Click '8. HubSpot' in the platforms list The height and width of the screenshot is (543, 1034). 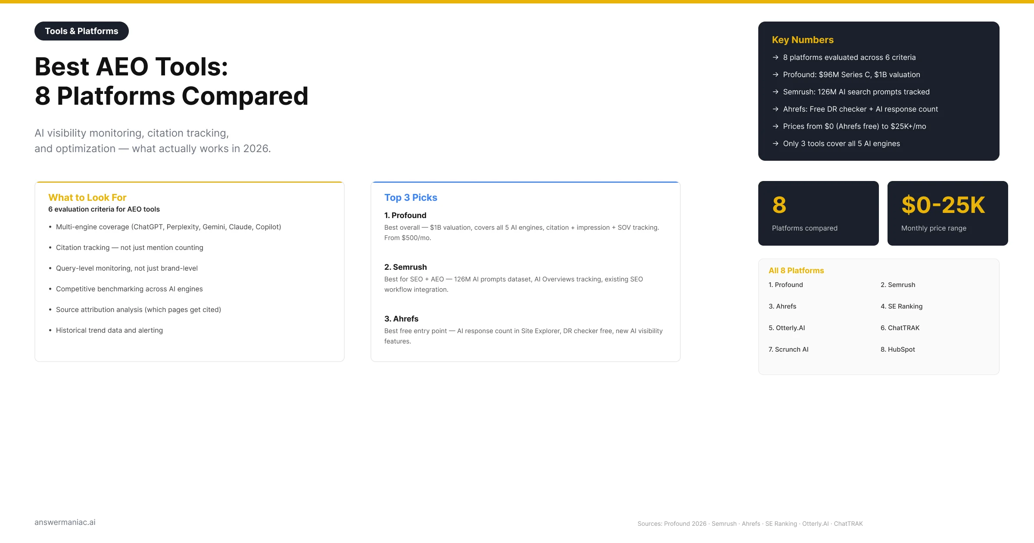(897, 350)
